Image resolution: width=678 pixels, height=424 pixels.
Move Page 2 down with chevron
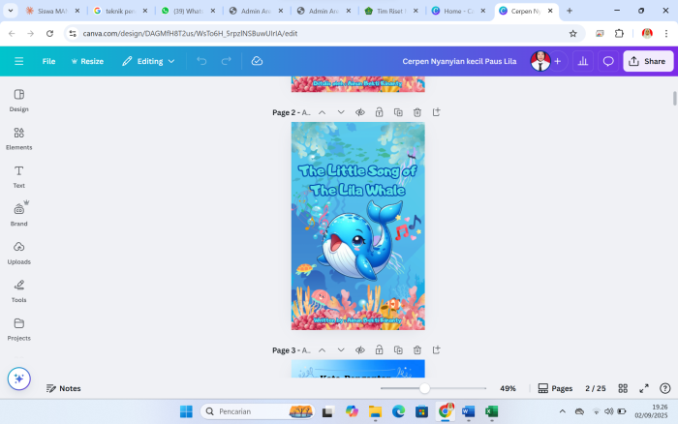point(341,112)
